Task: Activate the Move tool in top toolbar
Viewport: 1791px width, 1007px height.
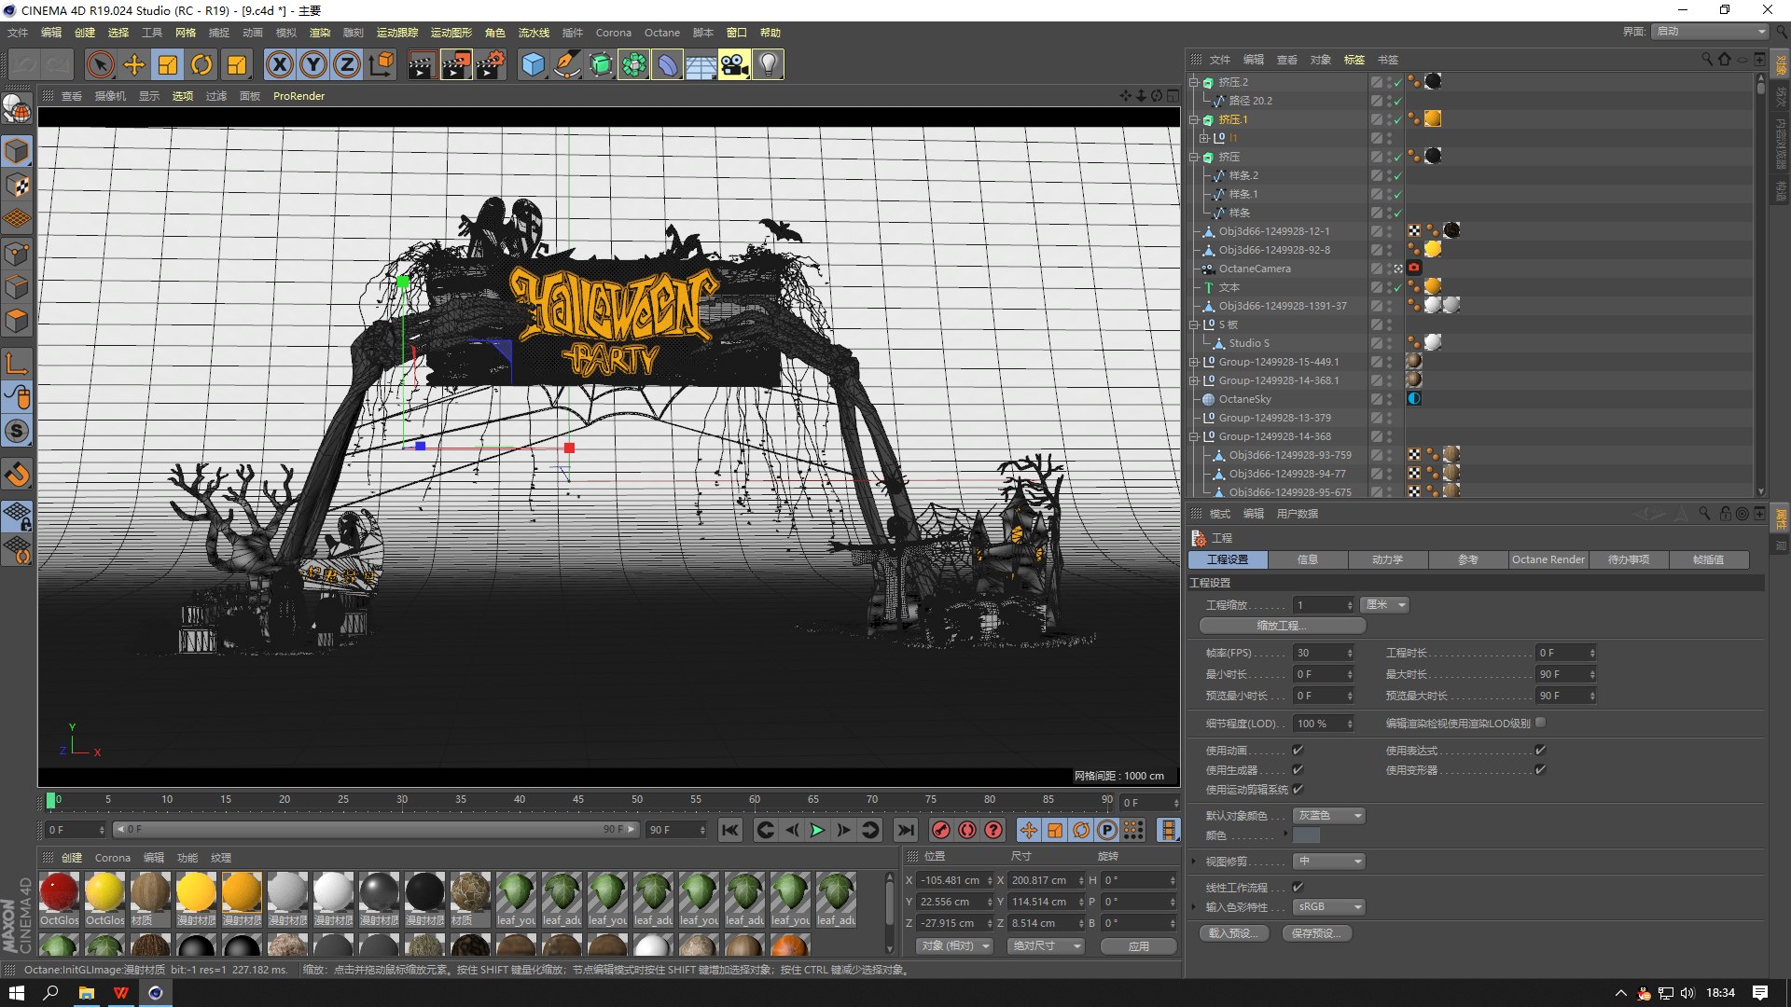Action: (134, 65)
